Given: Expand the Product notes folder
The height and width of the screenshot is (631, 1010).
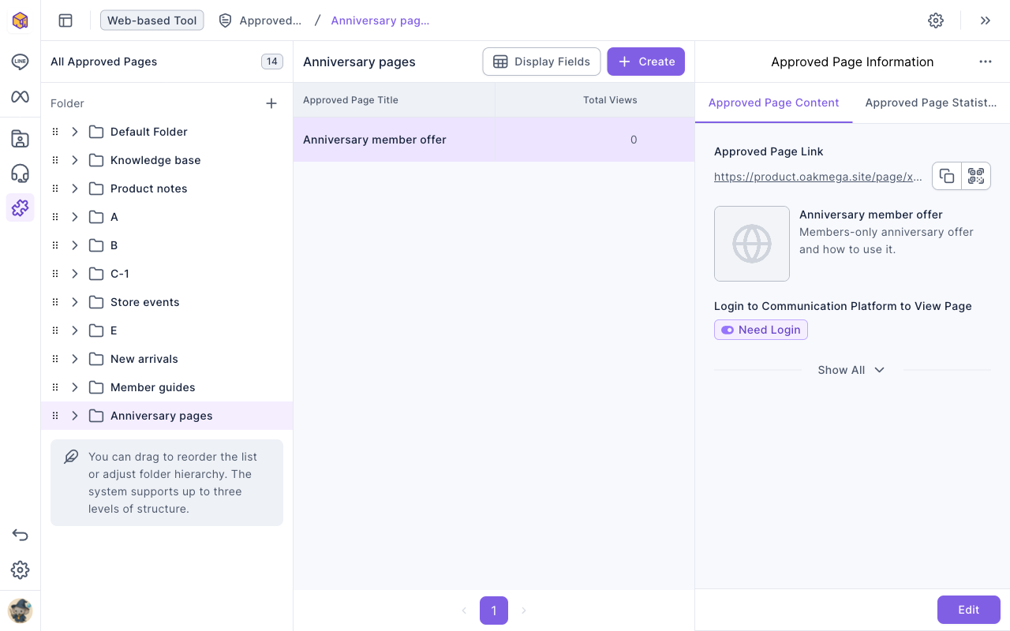Looking at the screenshot, I should [75, 189].
